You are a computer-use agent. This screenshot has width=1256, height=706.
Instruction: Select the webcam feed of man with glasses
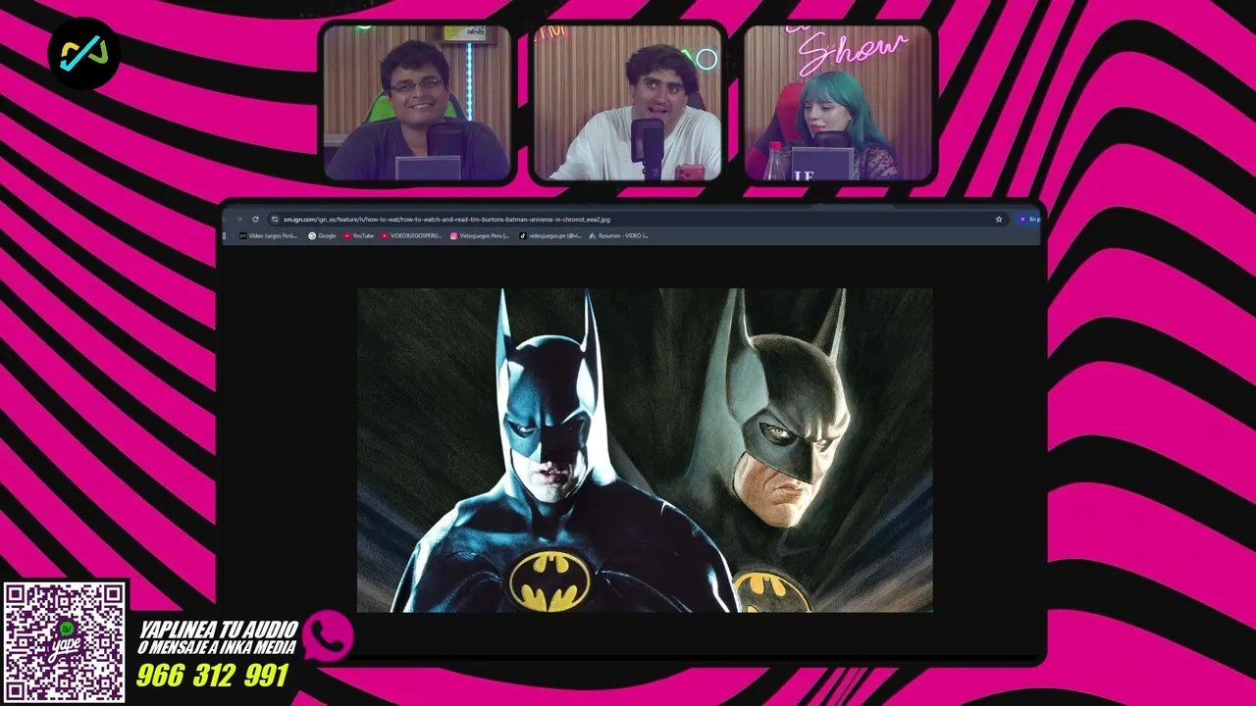(417, 103)
